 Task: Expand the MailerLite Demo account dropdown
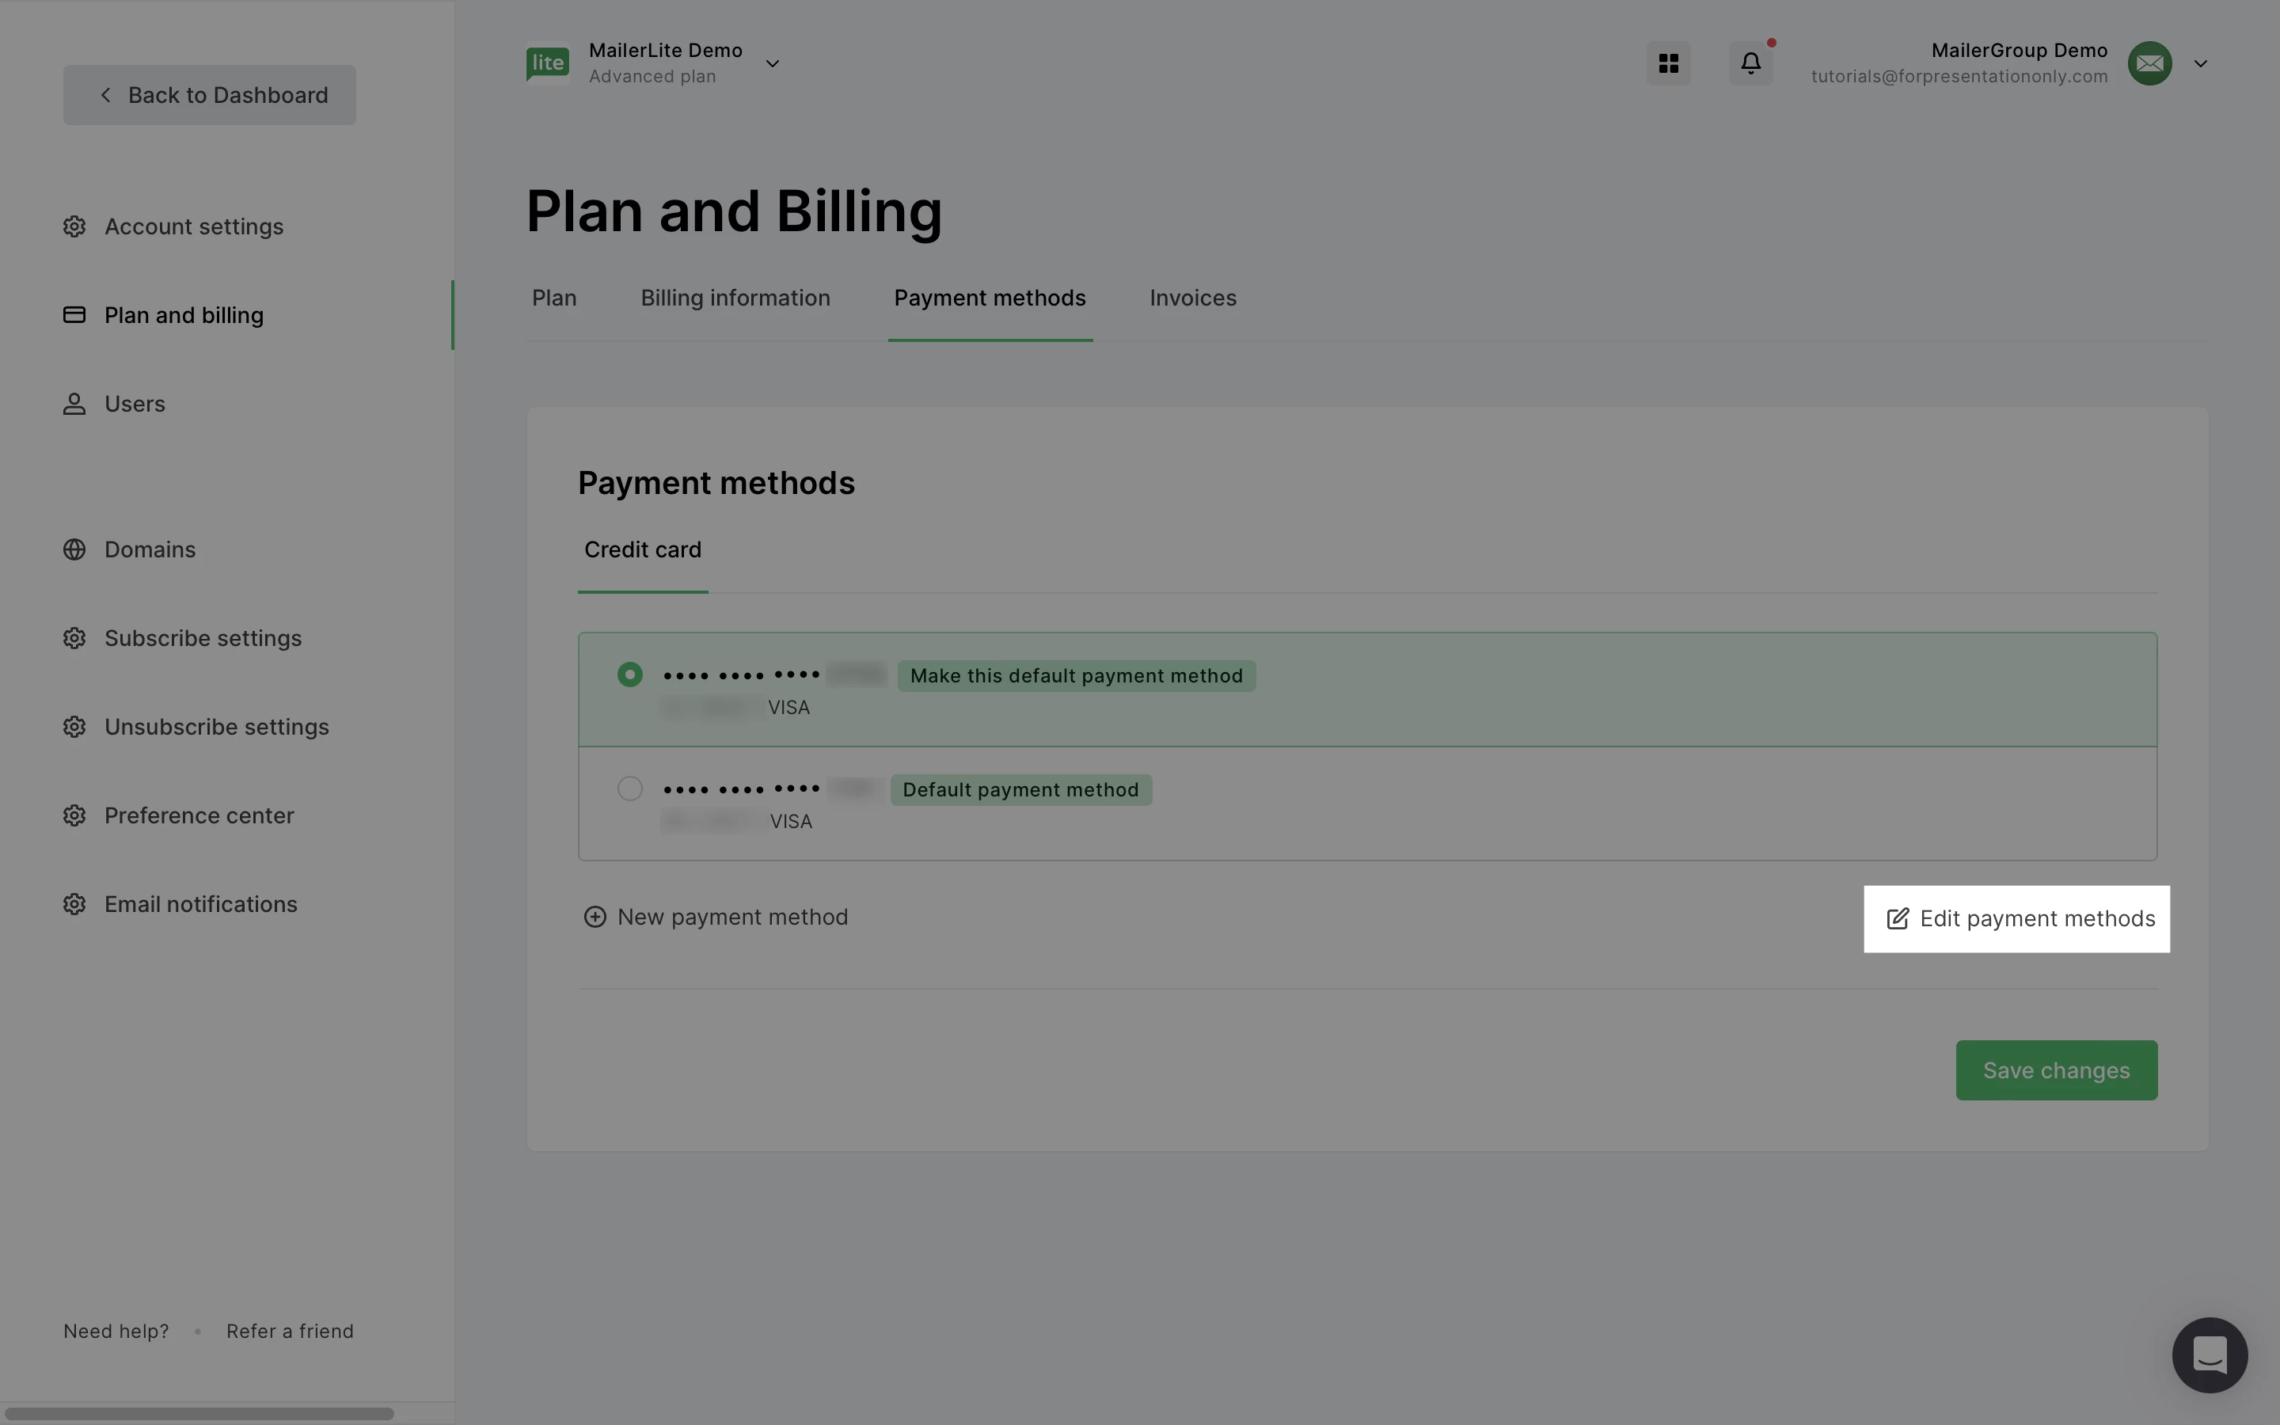click(x=772, y=63)
